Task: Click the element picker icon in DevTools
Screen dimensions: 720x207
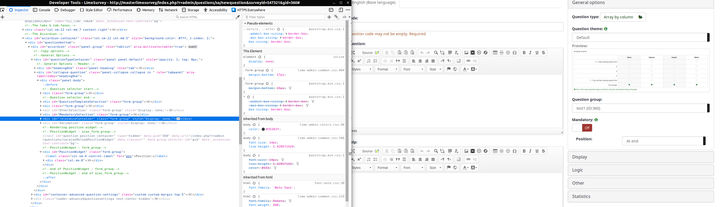Action: click(x=2, y=10)
